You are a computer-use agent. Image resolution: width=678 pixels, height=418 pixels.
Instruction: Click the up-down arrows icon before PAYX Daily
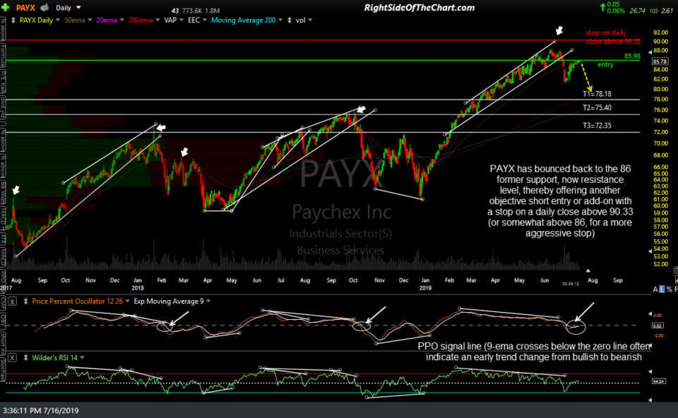pos(12,20)
